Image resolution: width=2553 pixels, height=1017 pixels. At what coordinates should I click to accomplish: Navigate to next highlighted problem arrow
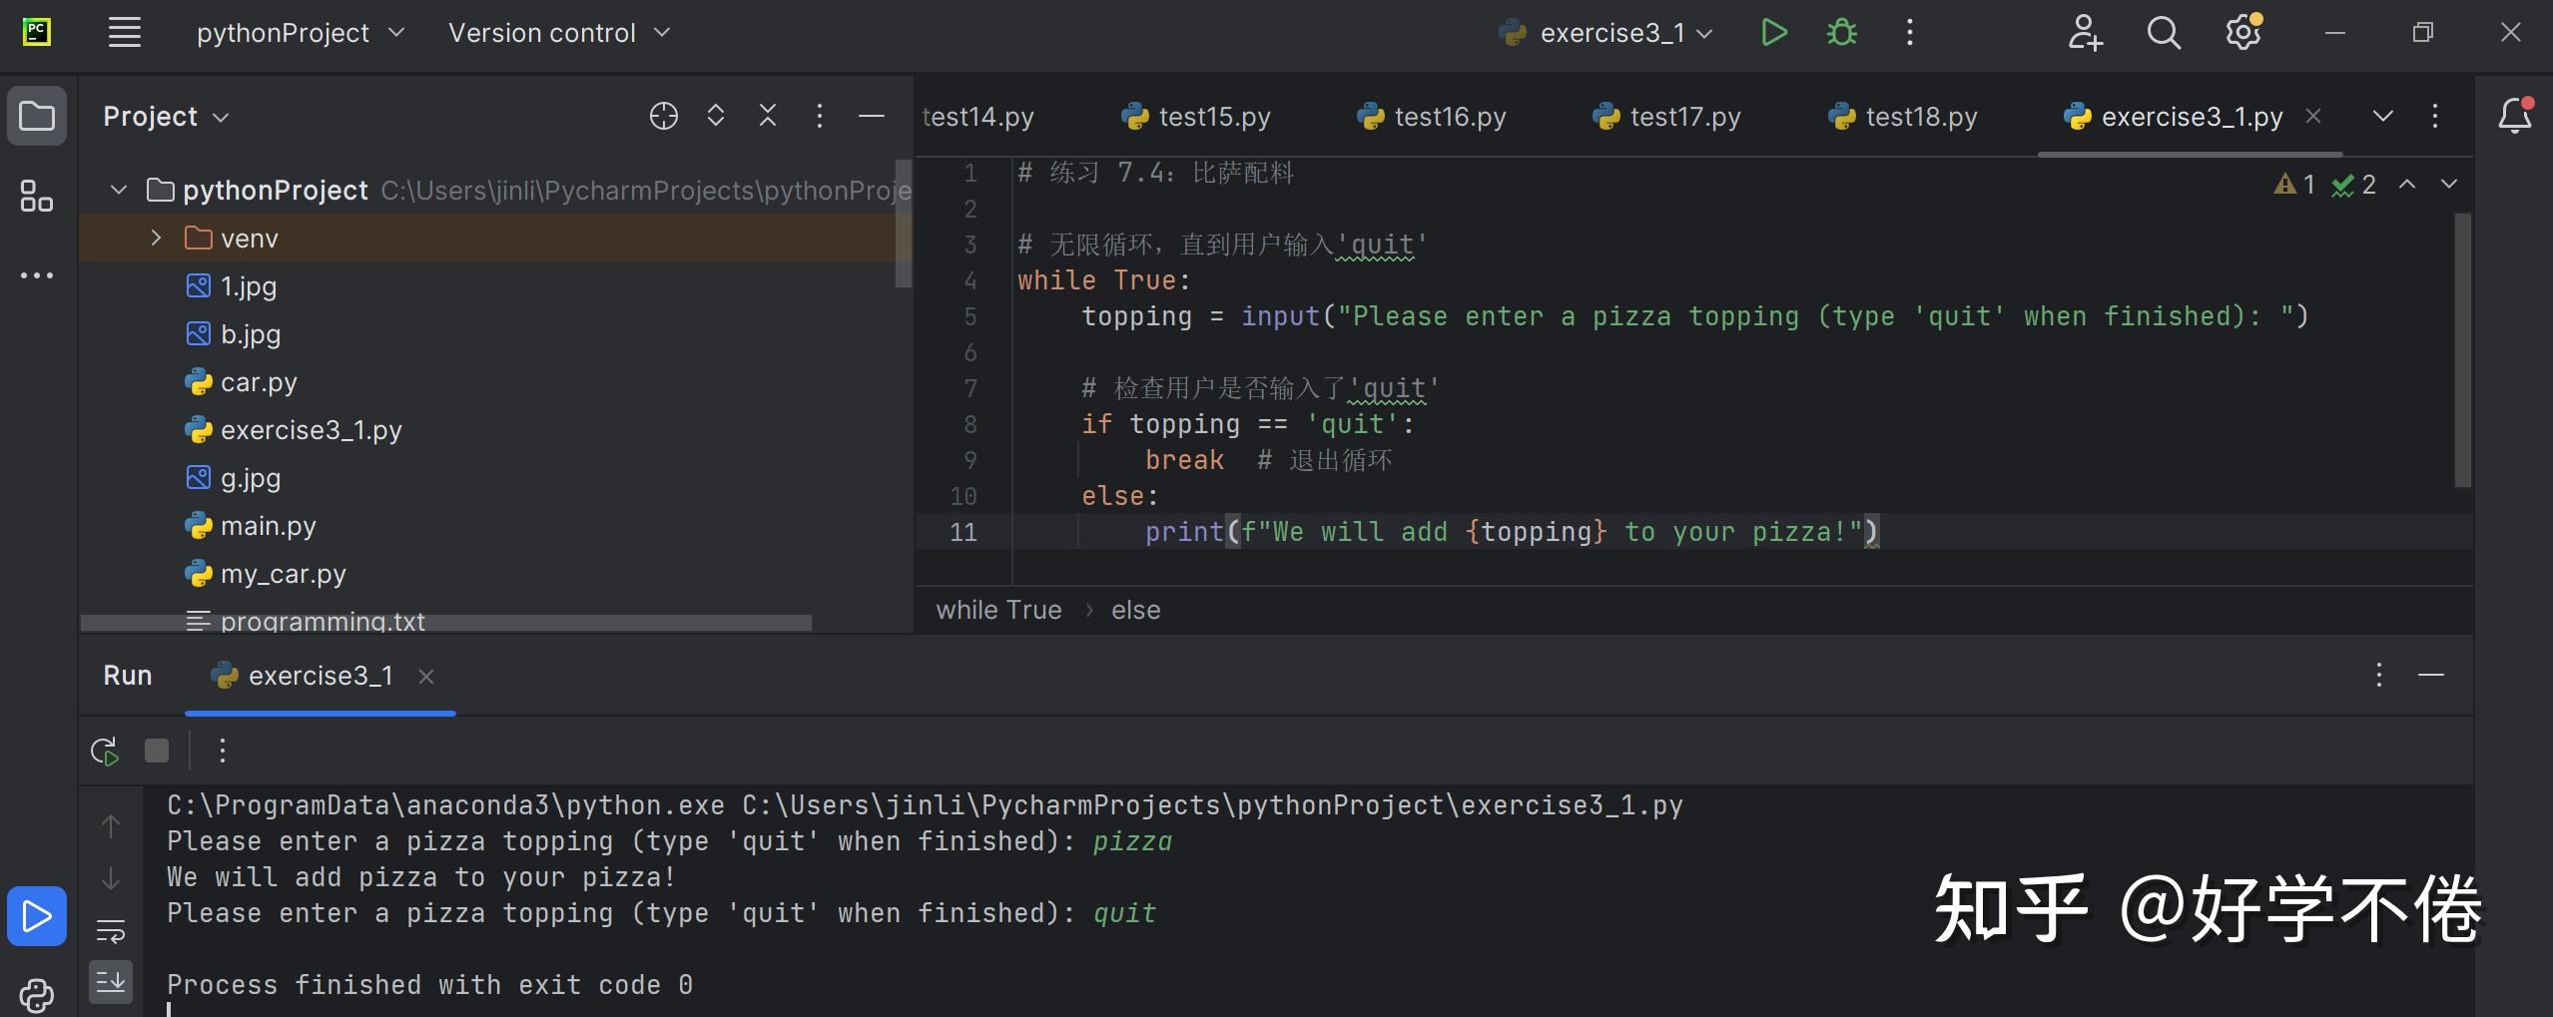tap(2451, 184)
